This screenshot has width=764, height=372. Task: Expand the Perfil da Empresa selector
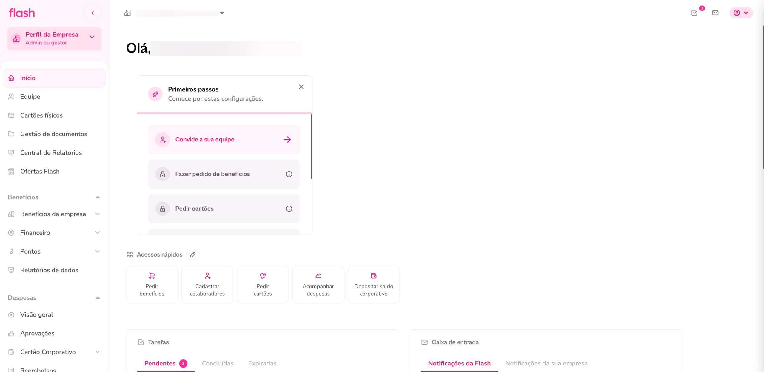[x=92, y=37]
